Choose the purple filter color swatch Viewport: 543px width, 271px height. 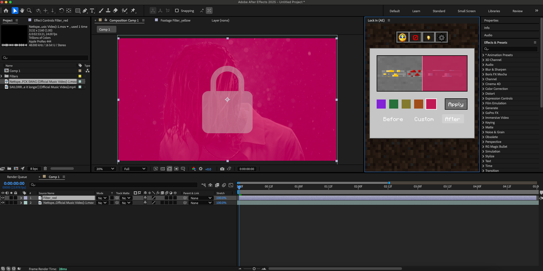click(381, 104)
